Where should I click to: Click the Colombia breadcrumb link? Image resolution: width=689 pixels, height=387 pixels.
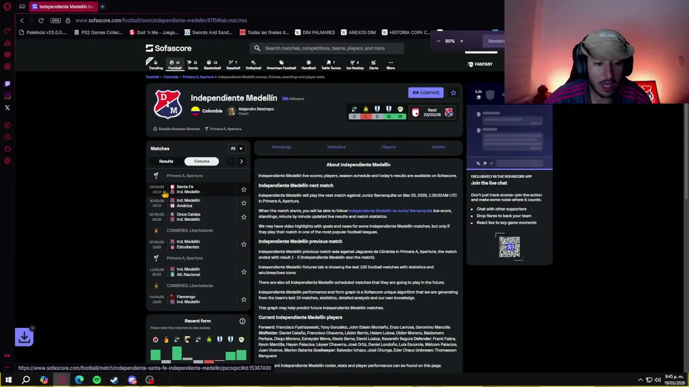(x=171, y=77)
